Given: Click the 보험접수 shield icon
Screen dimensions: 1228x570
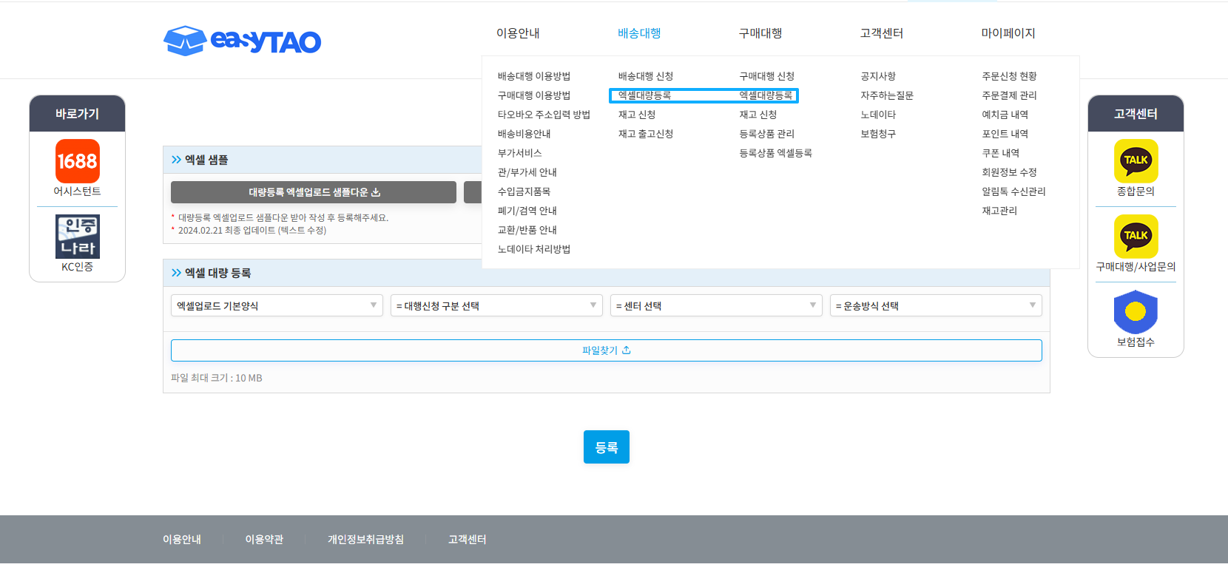Looking at the screenshot, I should click(x=1136, y=312).
